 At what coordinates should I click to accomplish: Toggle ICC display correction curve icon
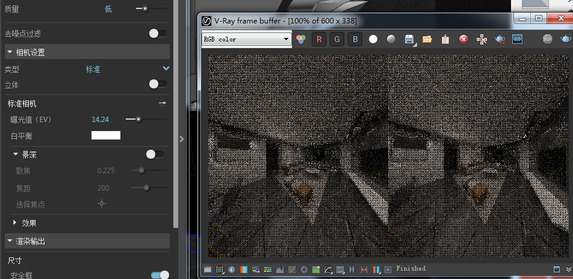point(328,269)
